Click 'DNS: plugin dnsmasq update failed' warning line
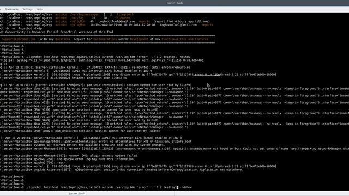This screenshot has width=349, height=196. (x=69, y=156)
